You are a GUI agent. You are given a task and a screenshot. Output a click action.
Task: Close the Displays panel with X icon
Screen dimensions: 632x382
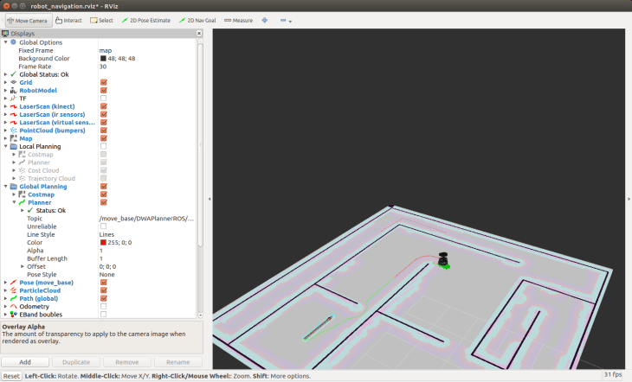(198, 34)
